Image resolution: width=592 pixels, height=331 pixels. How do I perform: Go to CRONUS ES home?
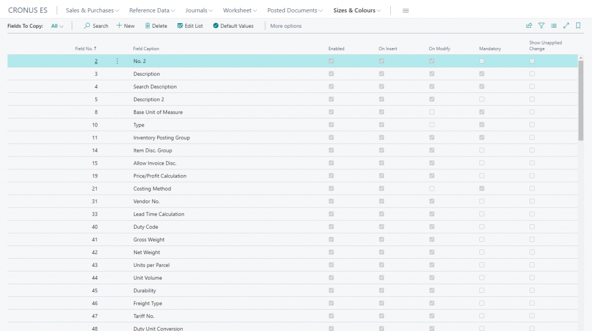[x=28, y=10]
